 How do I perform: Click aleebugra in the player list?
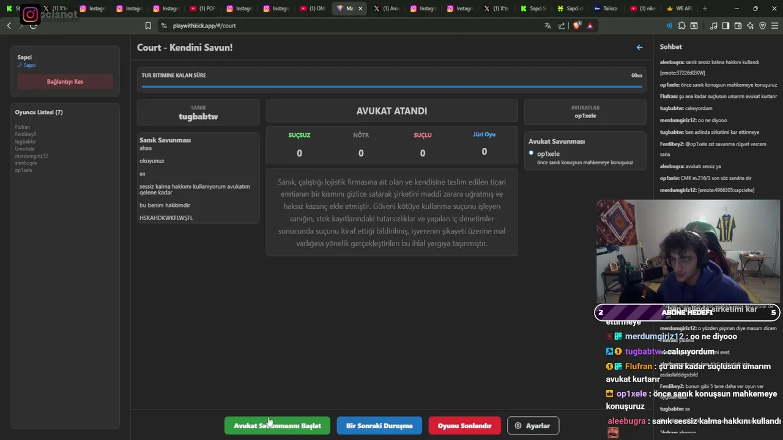(26, 163)
